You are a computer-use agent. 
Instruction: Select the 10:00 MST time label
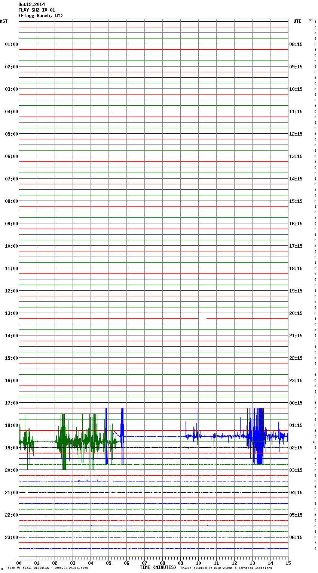12,246
